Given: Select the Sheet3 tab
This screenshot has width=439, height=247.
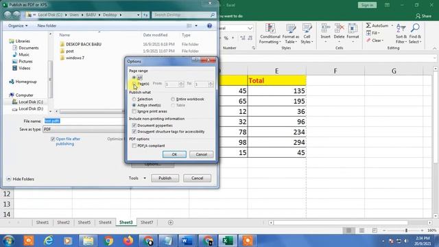Looking at the screenshot, I should pyautogui.click(x=126, y=222).
